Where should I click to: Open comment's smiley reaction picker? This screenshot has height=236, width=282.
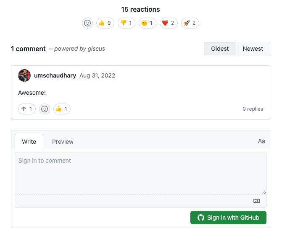45,109
